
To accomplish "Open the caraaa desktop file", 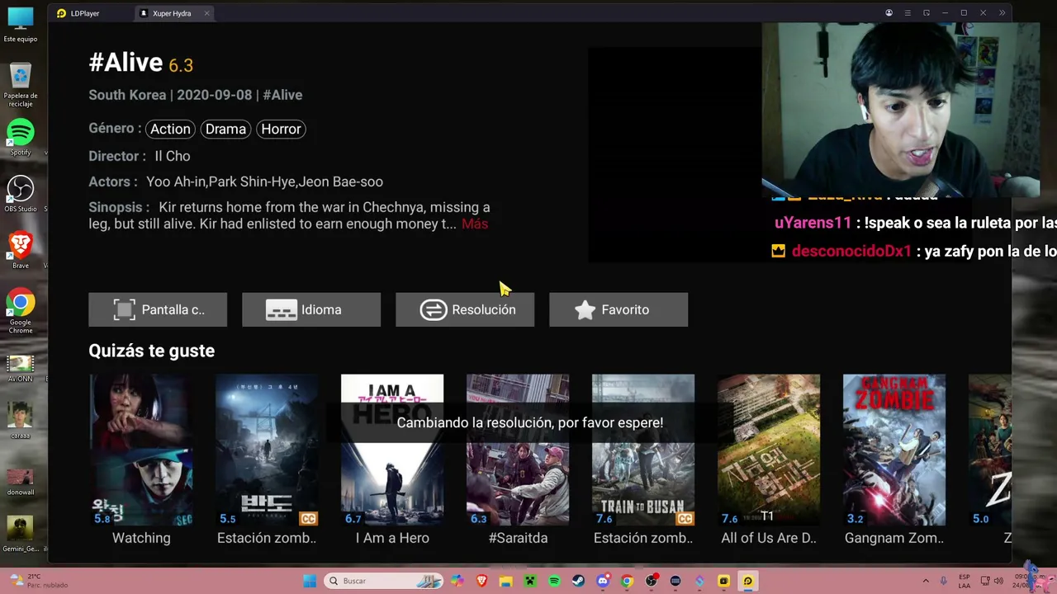I will (x=21, y=421).
